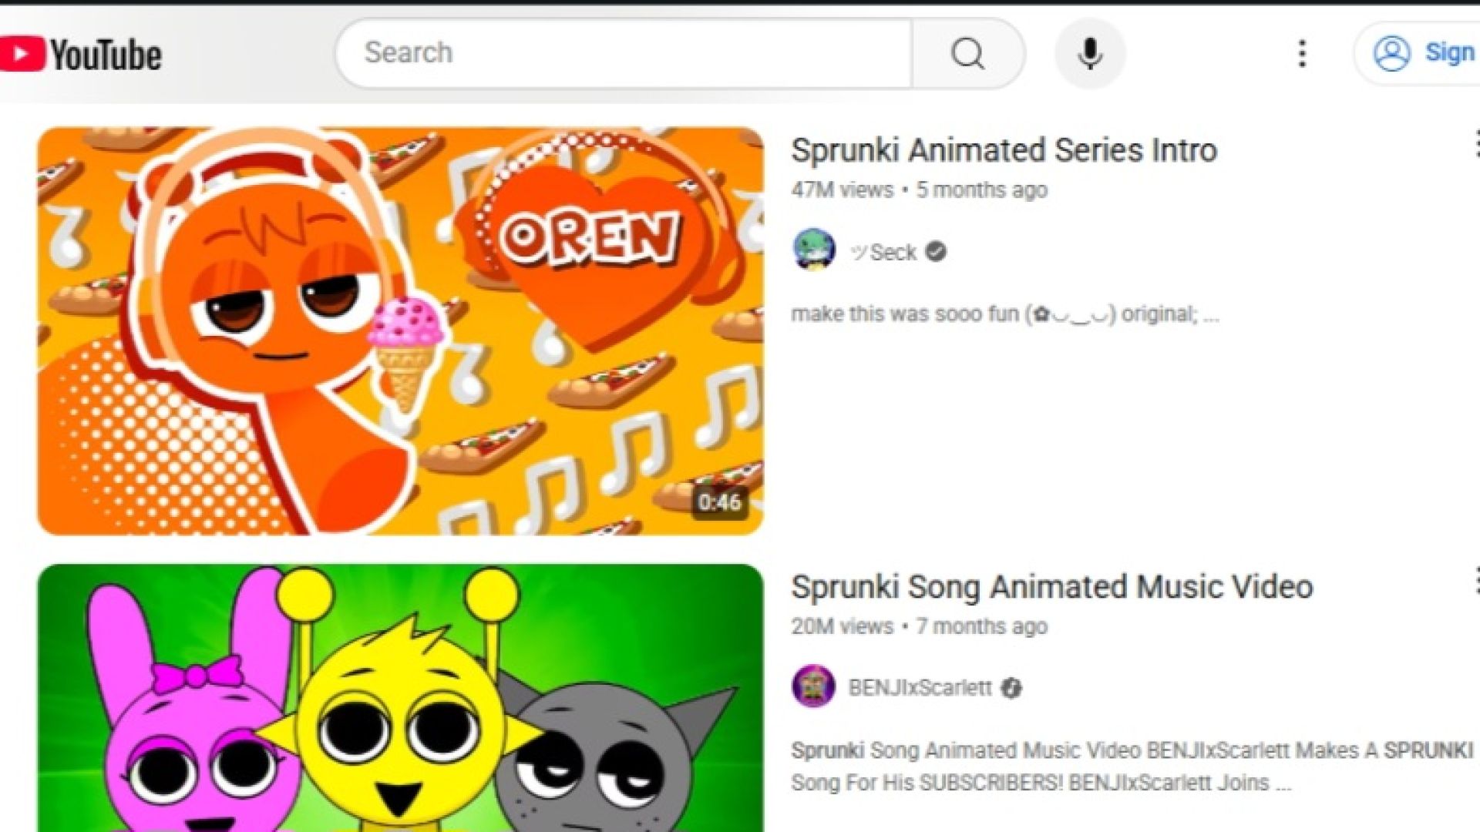Play the orange OREN thumbnail video
Image resolution: width=1480 pixels, height=832 pixels.
pyautogui.click(x=400, y=331)
